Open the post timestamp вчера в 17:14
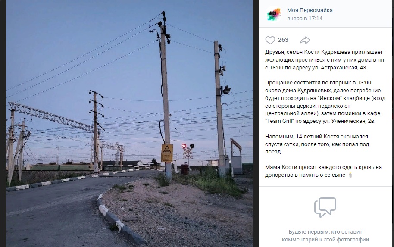Image resolution: width=394 pixels, height=247 pixels. tap(304, 19)
